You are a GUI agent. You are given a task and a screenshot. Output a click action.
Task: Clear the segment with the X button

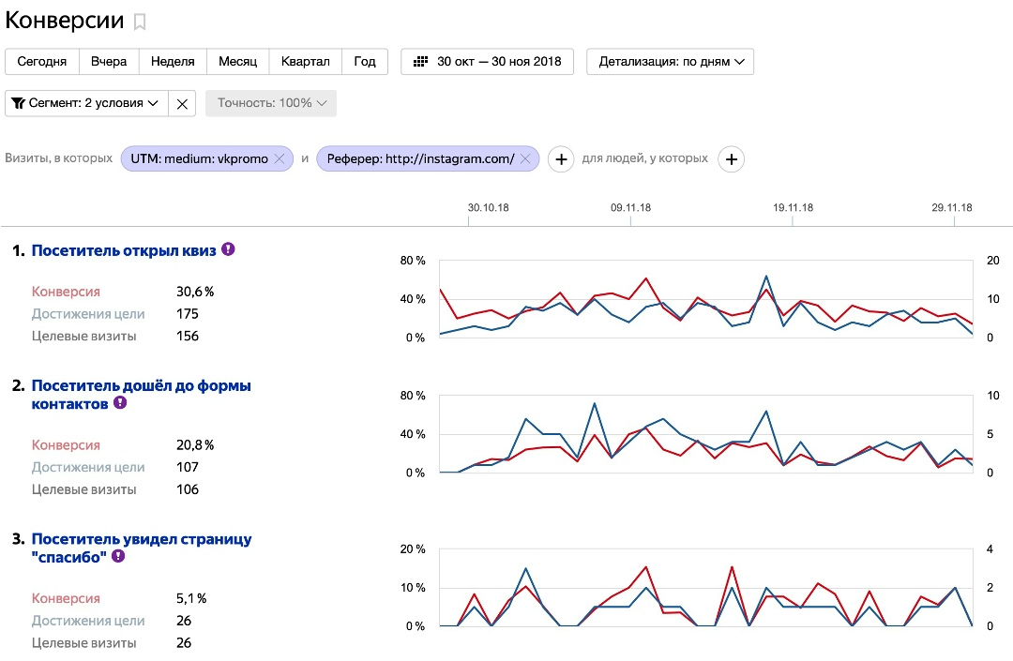[x=182, y=103]
